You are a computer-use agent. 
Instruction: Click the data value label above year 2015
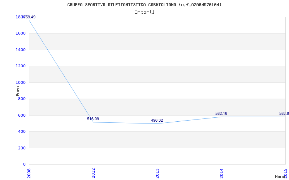tap(284, 113)
